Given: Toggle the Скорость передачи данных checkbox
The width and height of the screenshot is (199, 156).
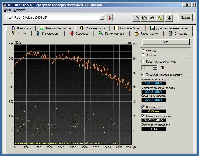Looking at the screenshot, I should (143, 74).
